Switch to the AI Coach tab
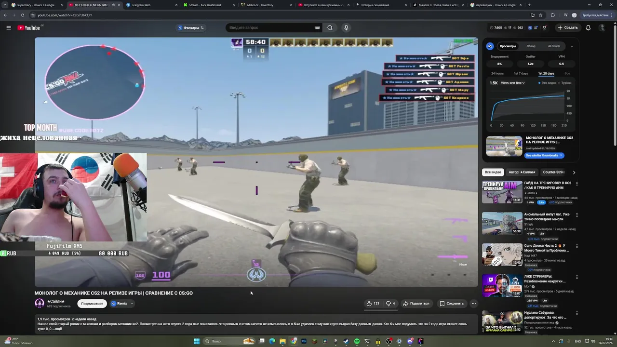 point(554,46)
